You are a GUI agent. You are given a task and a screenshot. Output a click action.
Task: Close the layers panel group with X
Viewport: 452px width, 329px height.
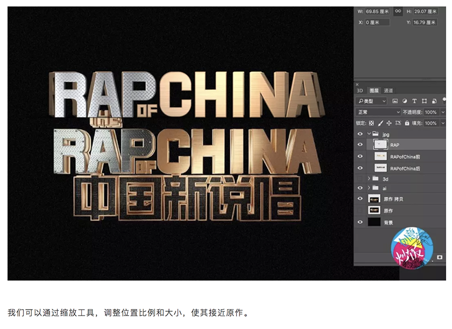(x=357, y=85)
